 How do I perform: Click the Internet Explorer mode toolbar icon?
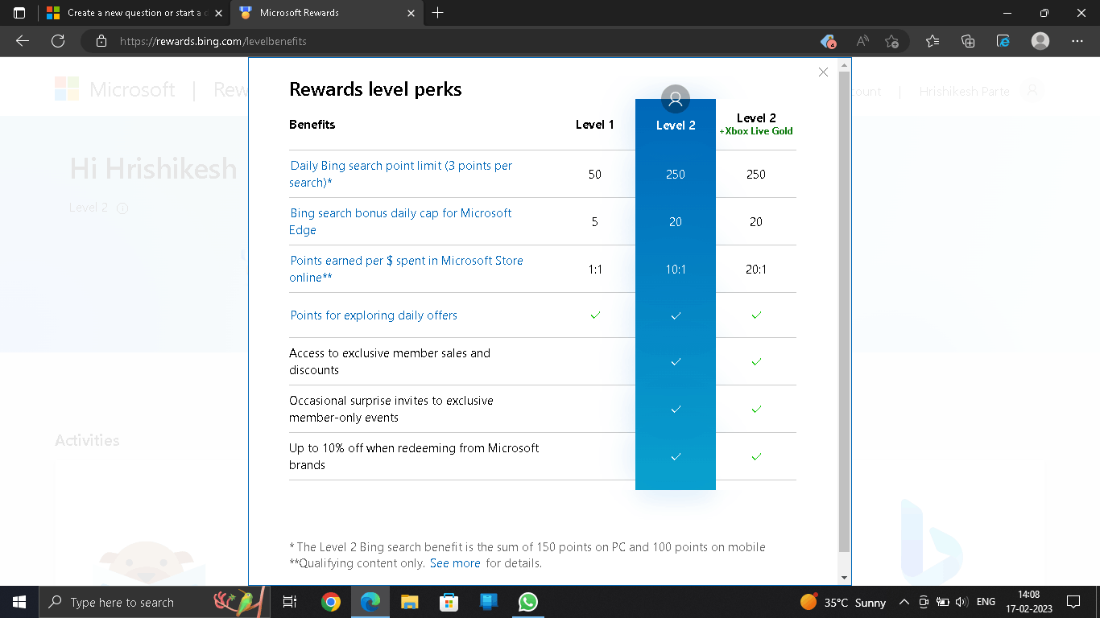(1003, 41)
